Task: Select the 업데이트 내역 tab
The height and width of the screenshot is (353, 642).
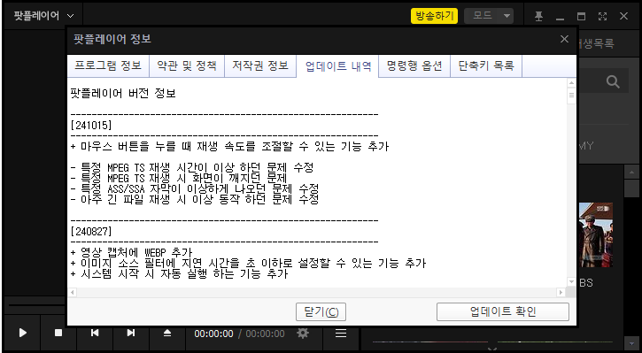Action: tap(337, 66)
